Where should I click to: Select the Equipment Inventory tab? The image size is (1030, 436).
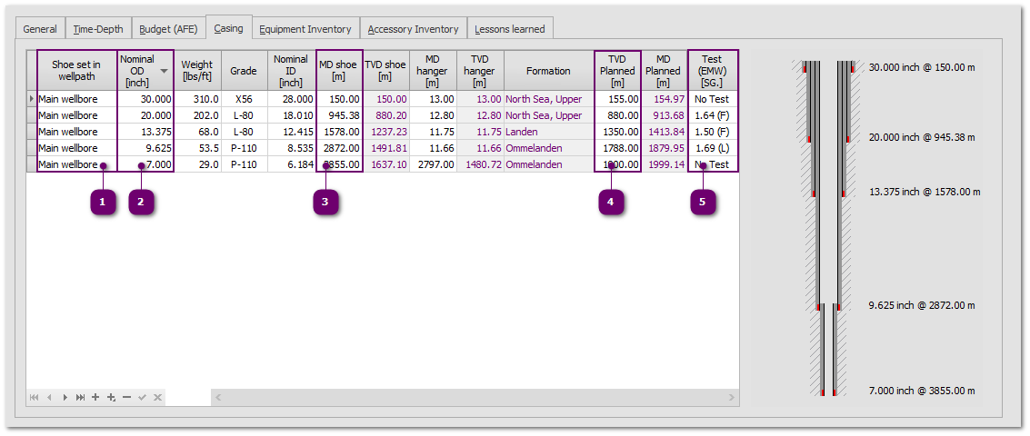[x=305, y=29]
